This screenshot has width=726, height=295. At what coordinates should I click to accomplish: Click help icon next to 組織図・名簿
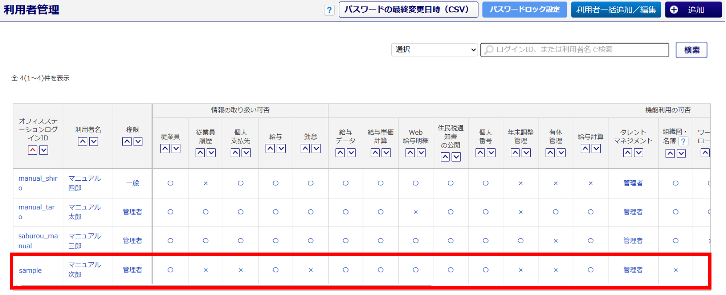click(x=683, y=142)
